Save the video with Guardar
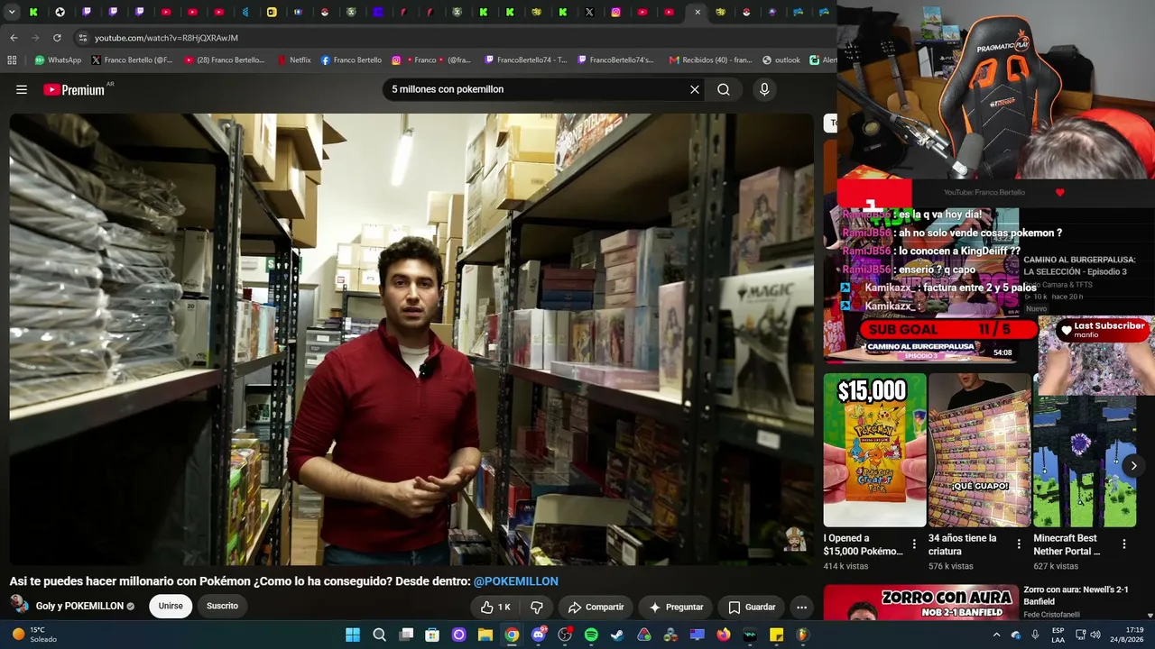Screen dimensions: 1155x649 pos(752,607)
